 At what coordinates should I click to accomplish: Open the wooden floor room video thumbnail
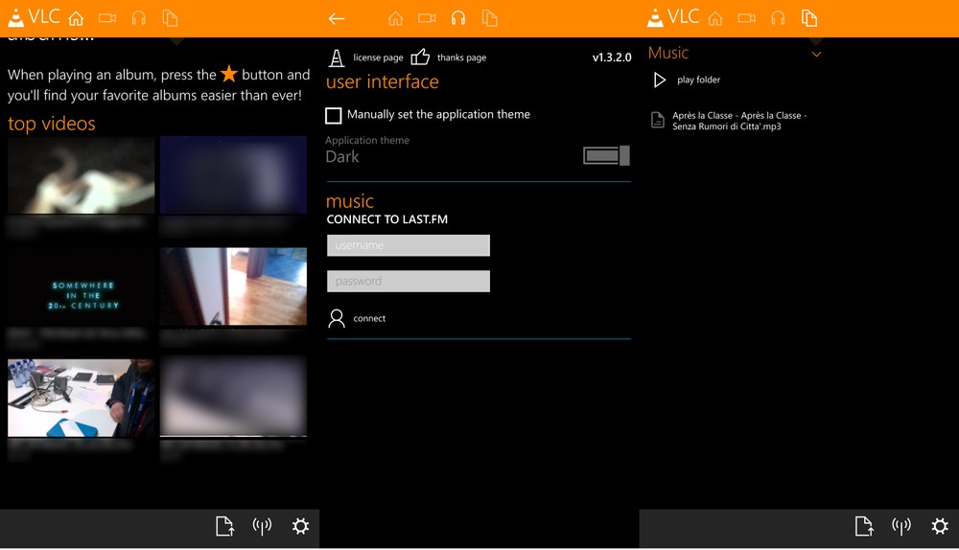click(233, 286)
